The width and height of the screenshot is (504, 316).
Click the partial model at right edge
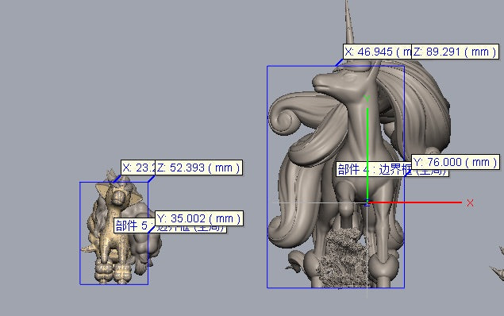pyautogui.click(x=498, y=264)
